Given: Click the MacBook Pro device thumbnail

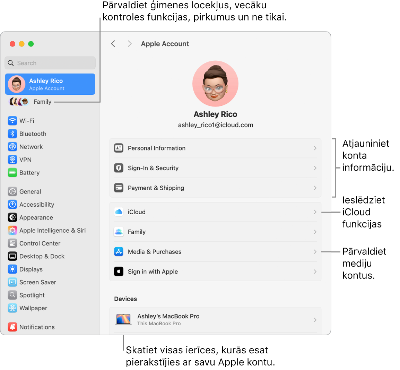Looking at the screenshot, I should click(x=123, y=320).
